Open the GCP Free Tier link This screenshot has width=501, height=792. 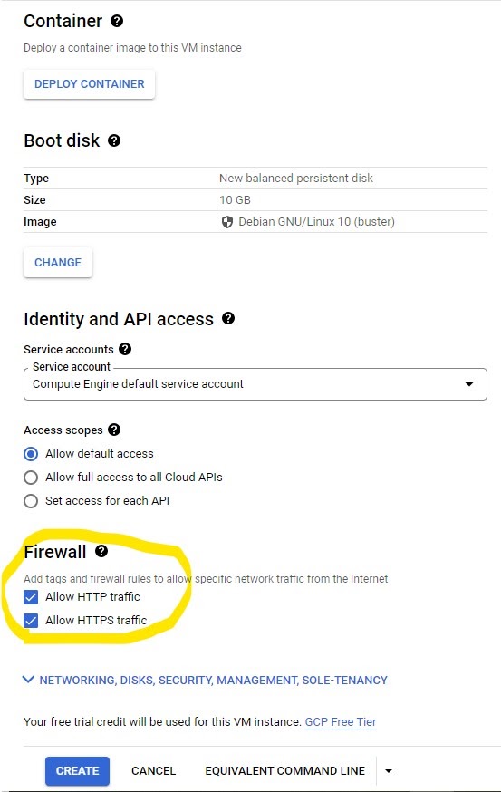click(x=341, y=722)
